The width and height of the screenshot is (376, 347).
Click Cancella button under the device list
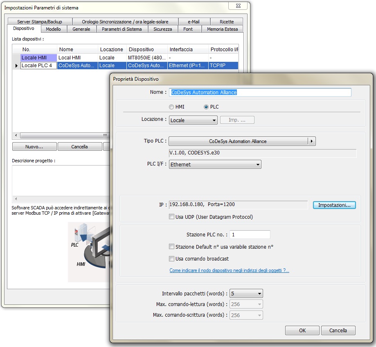click(80, 147)
